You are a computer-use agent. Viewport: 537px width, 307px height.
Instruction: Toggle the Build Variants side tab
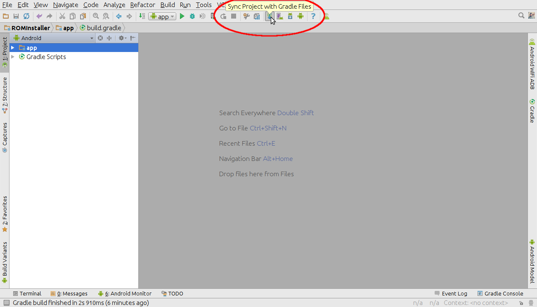5,262
